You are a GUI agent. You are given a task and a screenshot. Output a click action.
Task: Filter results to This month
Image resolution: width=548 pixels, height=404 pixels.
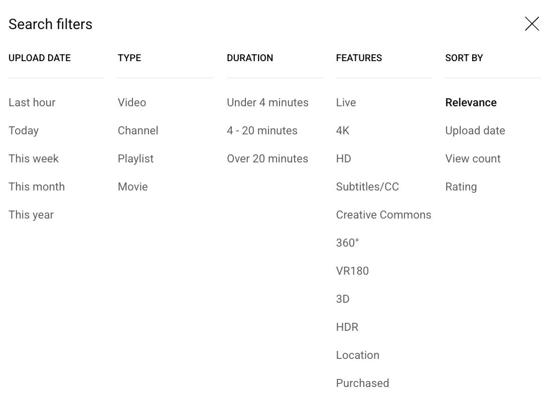point(37,187)
